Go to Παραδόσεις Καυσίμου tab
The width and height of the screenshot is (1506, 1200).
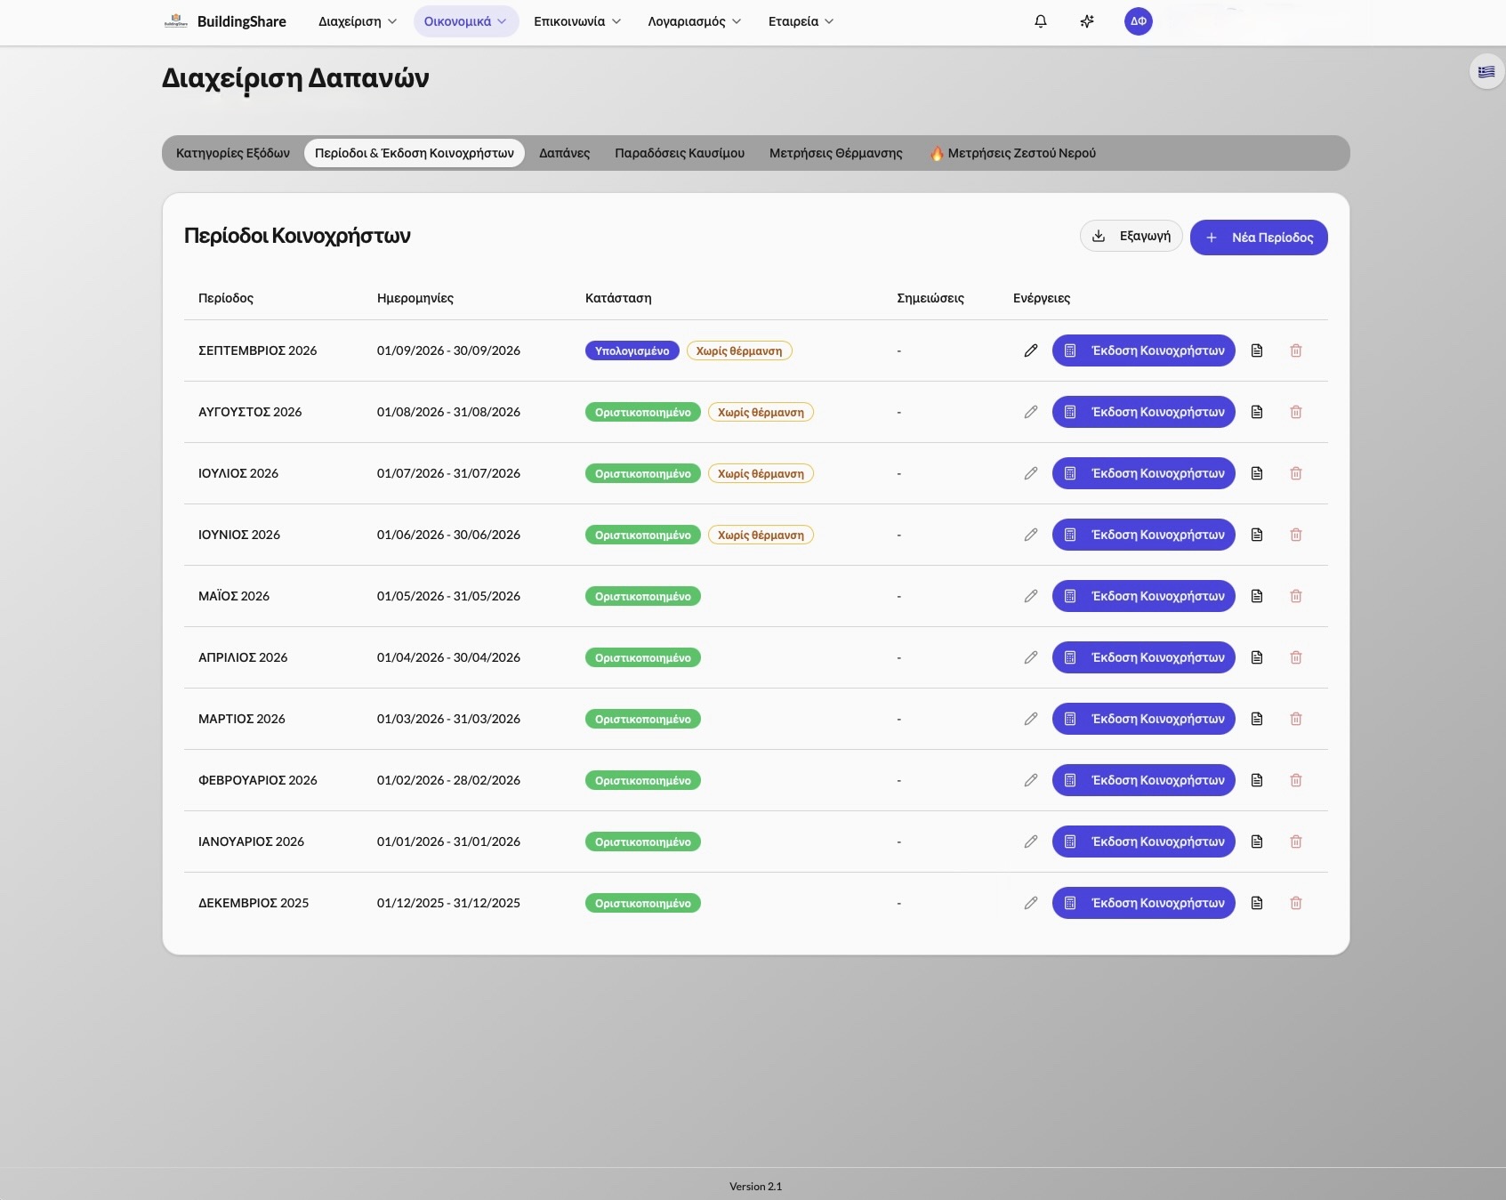tap(680, 153)
